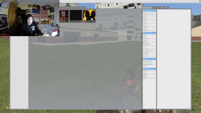Select the Deslizador tool
The height and width of the screenshot is (113, 201).
149,27
